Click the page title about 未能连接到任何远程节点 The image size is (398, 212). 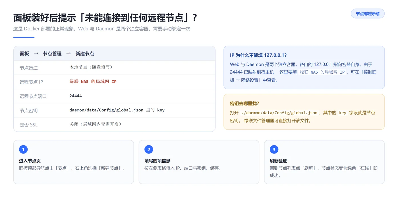105,18
